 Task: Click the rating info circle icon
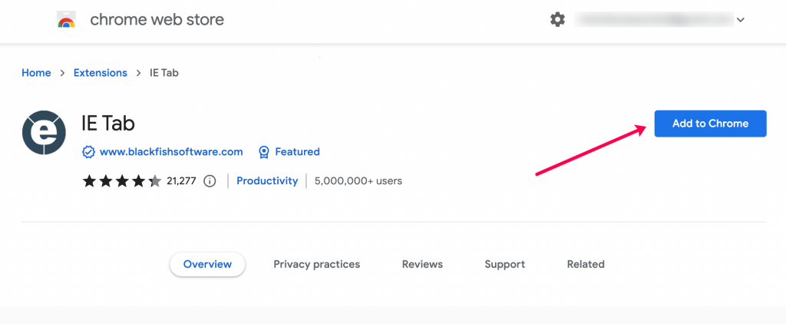(x=210, y=181)
